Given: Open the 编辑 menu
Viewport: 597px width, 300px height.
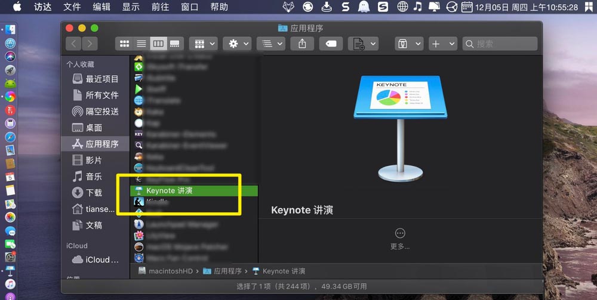Looking at the screenshot, I should tap(101, 7).
